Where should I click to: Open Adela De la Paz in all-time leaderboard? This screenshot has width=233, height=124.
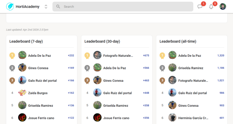click(190, 56)
